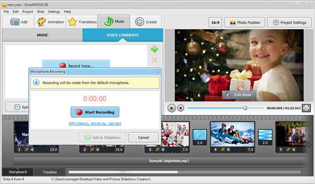Close the Microphone Recording dialog
The height and width of the screenshot is (184, 315).
tap(158, 71)
